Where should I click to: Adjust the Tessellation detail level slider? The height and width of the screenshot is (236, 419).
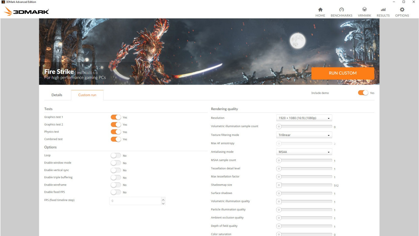click(304, 168)
